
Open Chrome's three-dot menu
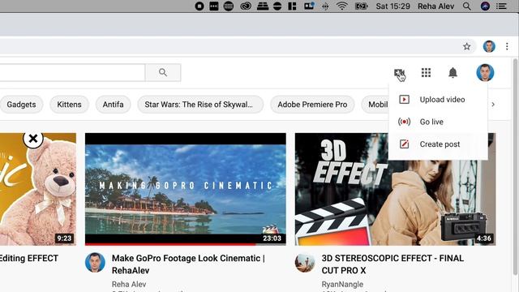pyautogui.click(x=507, y=46)
